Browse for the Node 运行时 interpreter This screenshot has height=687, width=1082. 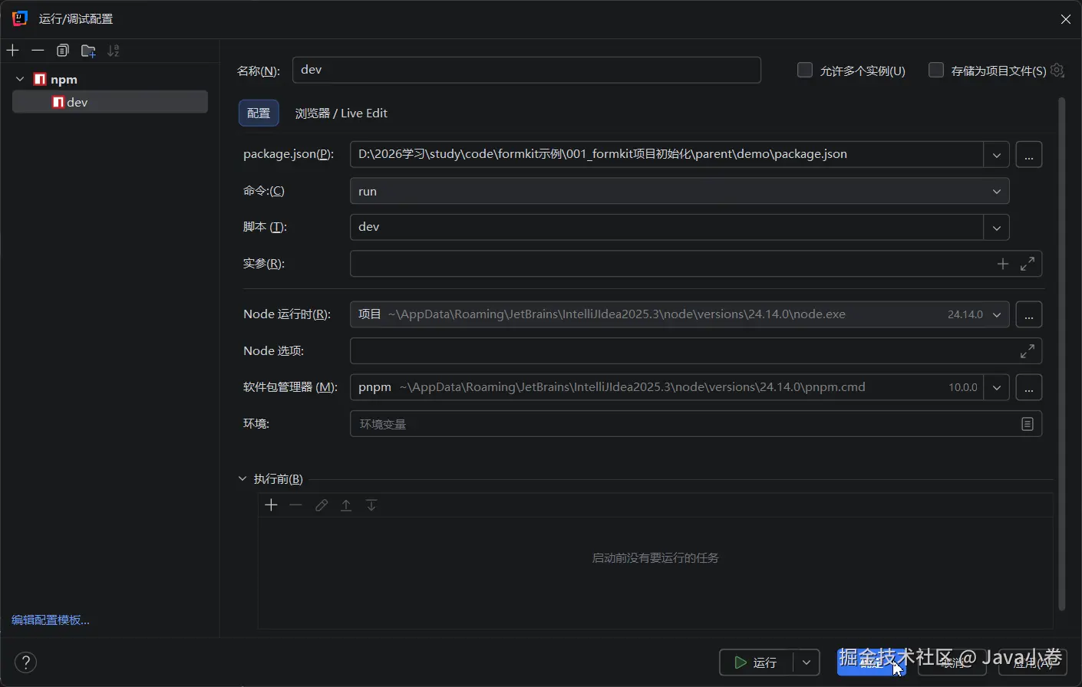[1029, 314]
